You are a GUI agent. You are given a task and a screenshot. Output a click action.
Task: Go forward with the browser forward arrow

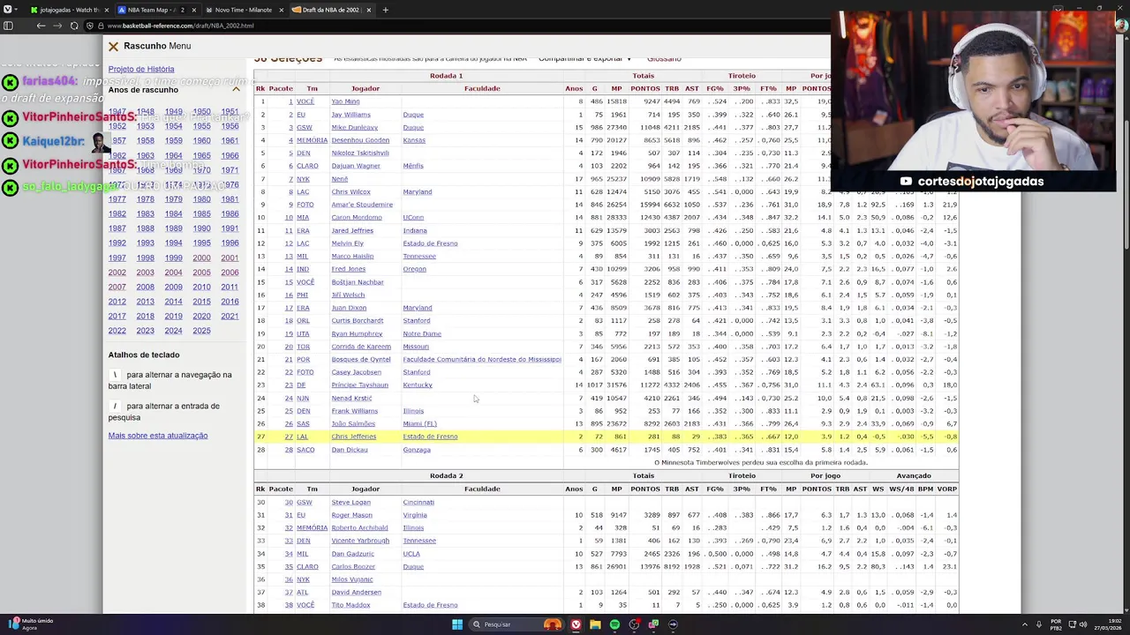(58, 26)
